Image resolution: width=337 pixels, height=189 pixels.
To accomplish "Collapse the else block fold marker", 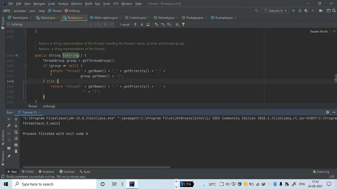I will click(26, 81).
